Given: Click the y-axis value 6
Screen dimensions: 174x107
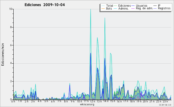Looking at the screenshot, I should tap(11, 45).
